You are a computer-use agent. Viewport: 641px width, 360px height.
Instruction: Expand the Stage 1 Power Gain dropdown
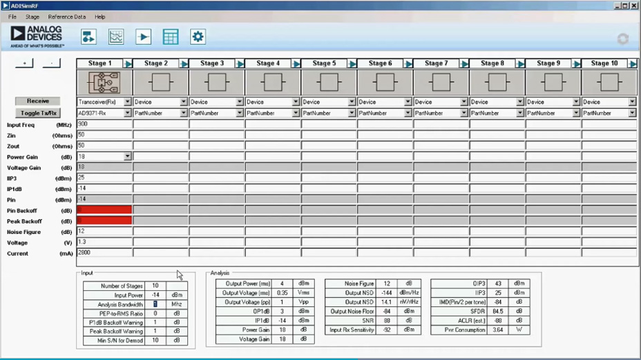pyautogui.click(x=127, y=157)
